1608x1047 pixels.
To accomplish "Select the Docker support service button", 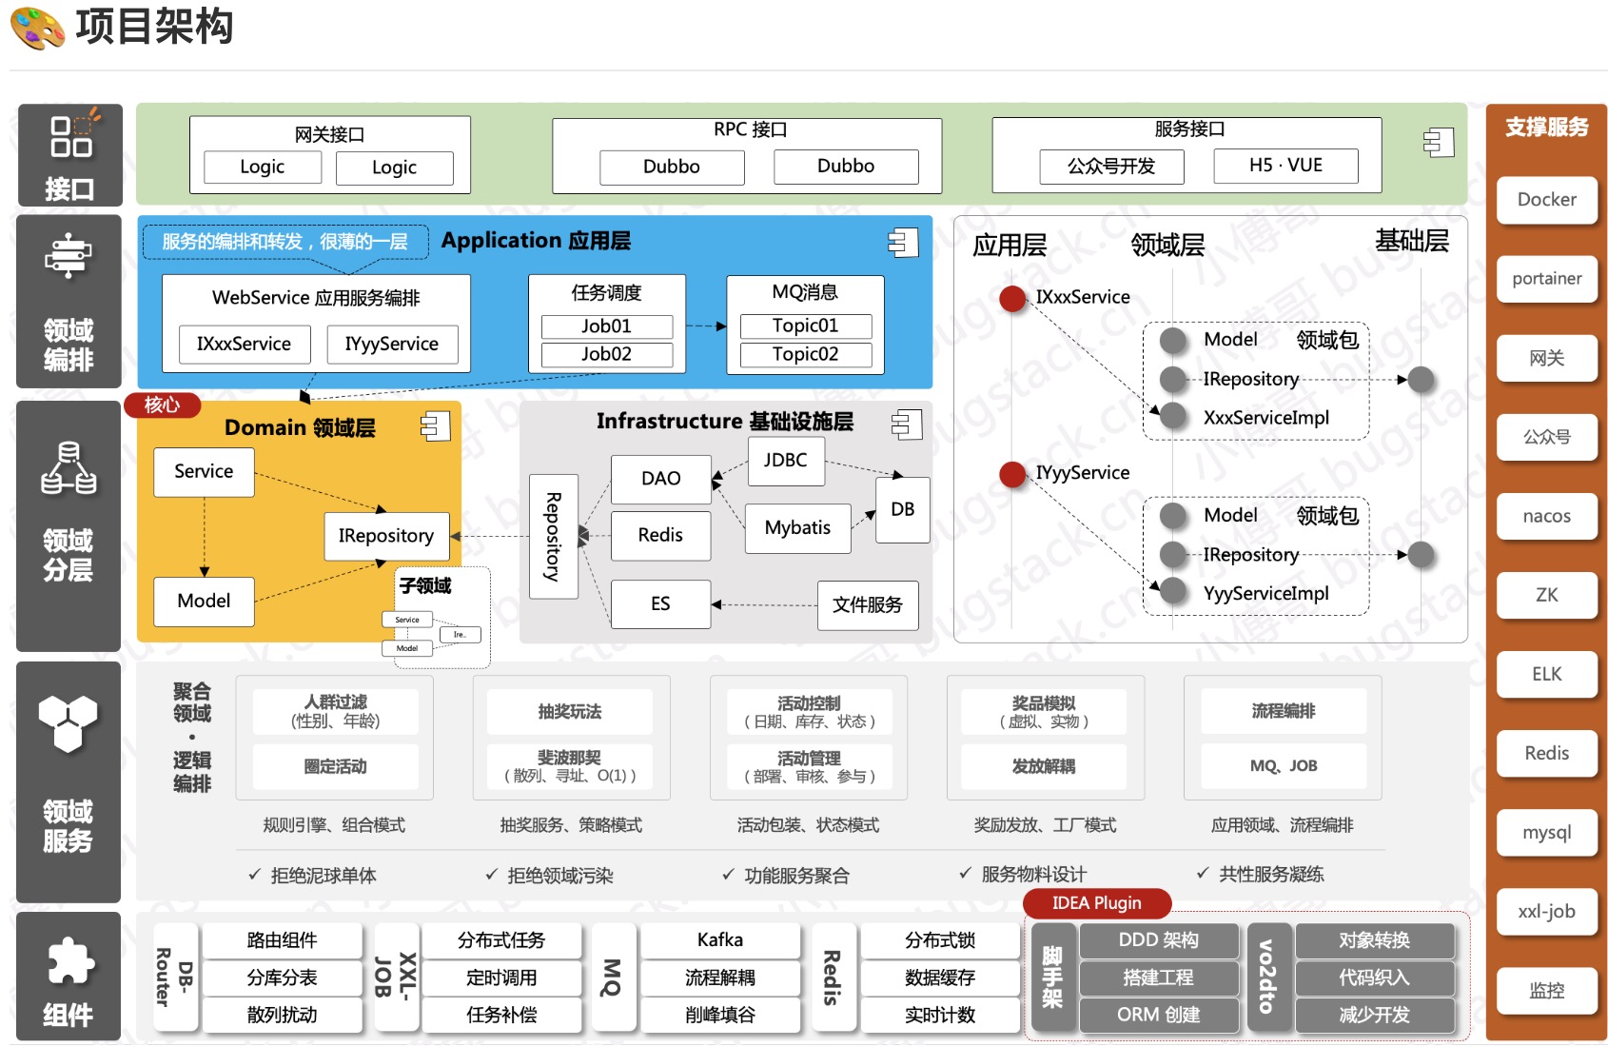I will (x=1547, y=200).
